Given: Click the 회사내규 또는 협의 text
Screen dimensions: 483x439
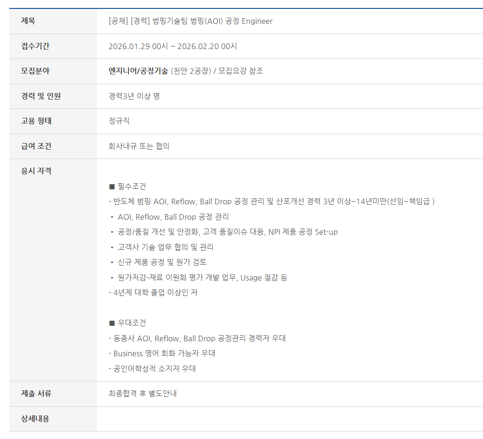Looking at the screenshot, I should [x=139, y=146].
